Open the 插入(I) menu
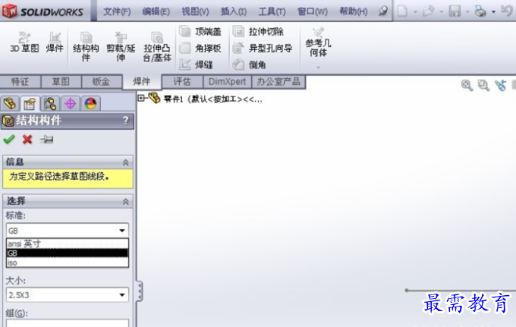The width and height of the screenshot is (516, 327). [x=233, y=12]
